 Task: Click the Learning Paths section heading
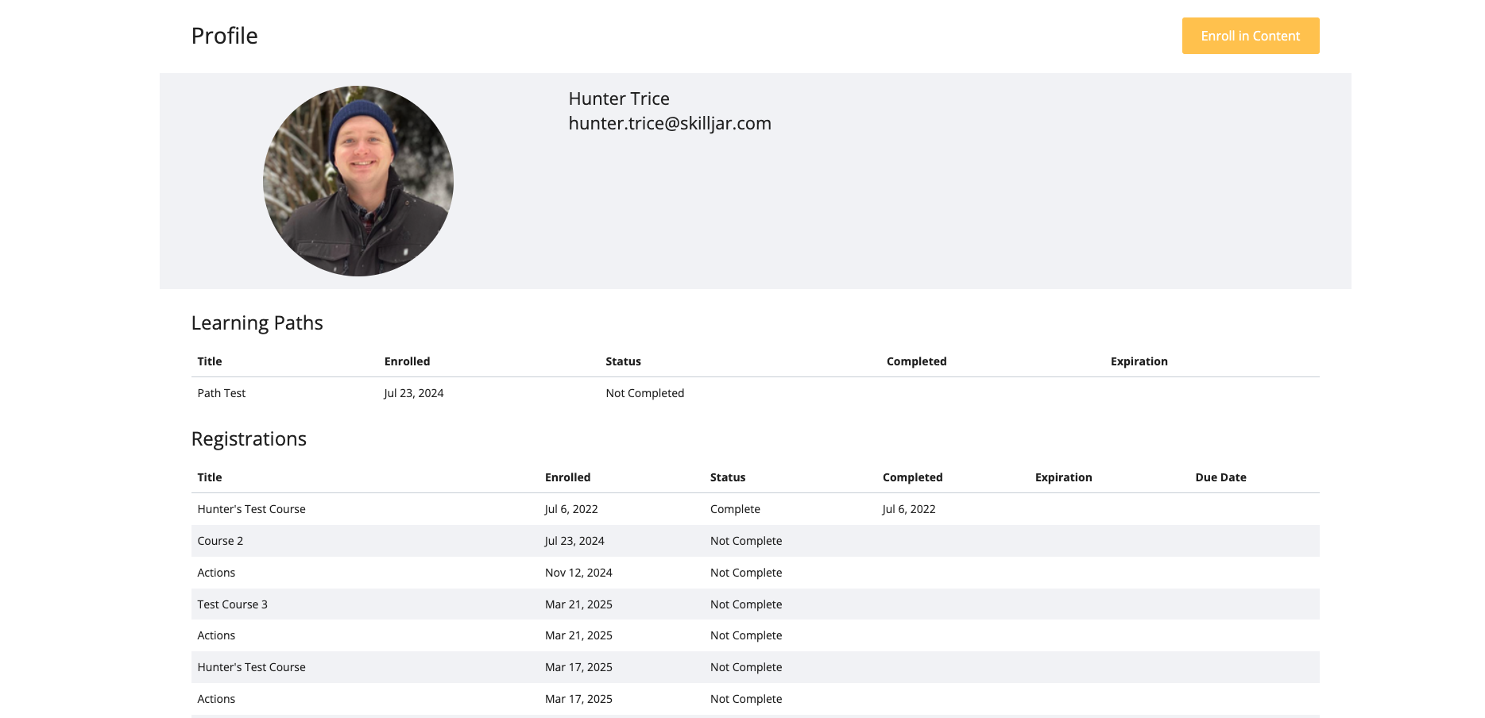(x=257, y=322)
